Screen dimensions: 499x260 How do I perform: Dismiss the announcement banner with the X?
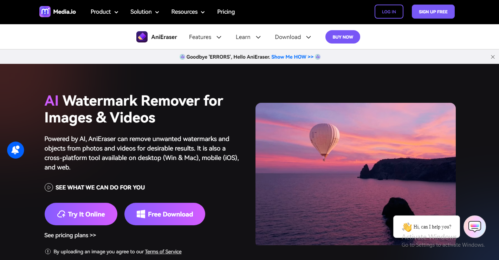pos(493,57)
